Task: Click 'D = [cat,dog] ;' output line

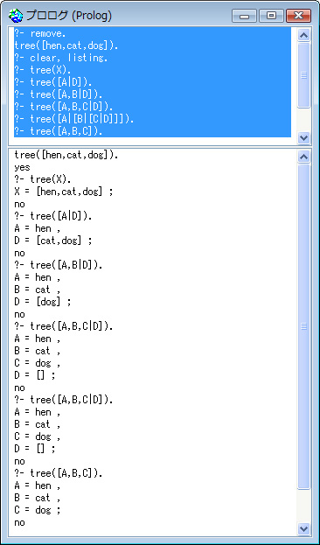Action: [x=53, y=241]
